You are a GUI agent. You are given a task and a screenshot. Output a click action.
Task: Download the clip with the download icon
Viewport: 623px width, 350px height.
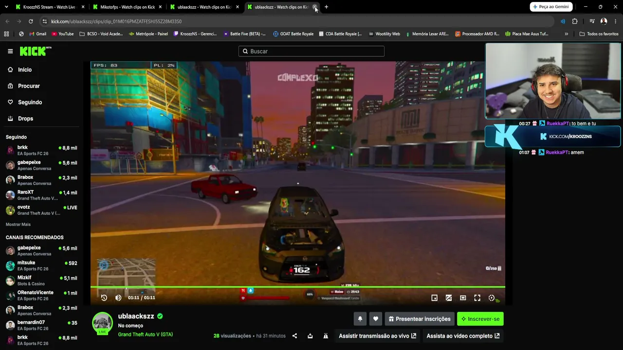(x=310, y=336)
